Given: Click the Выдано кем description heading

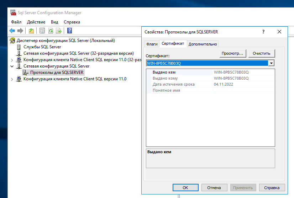Looking at the screenshot, I should point(159,152).
